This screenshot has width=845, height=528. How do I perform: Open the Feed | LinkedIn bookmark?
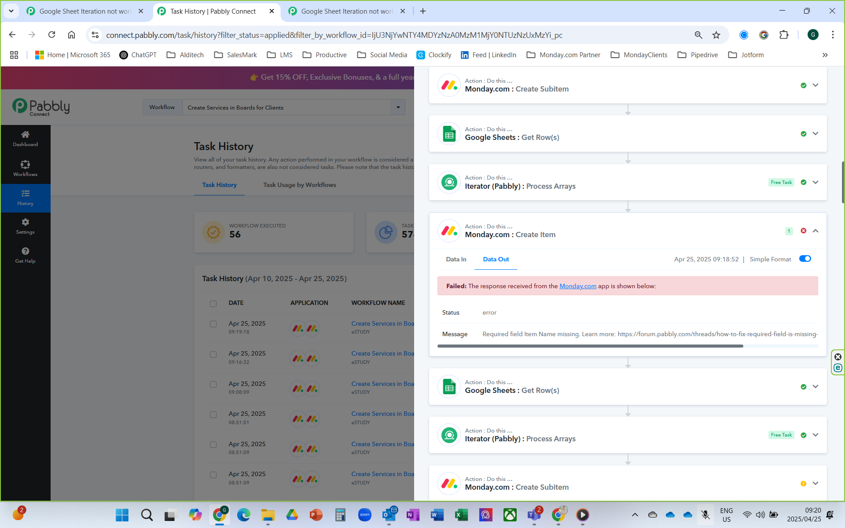489,55
